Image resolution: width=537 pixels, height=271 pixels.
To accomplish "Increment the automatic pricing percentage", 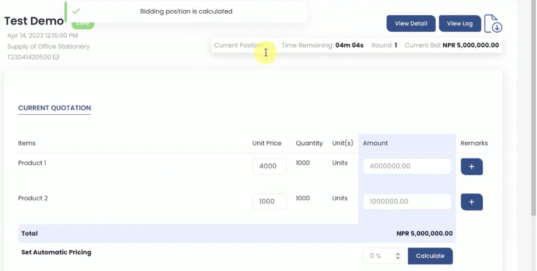I will pos(398,254).
